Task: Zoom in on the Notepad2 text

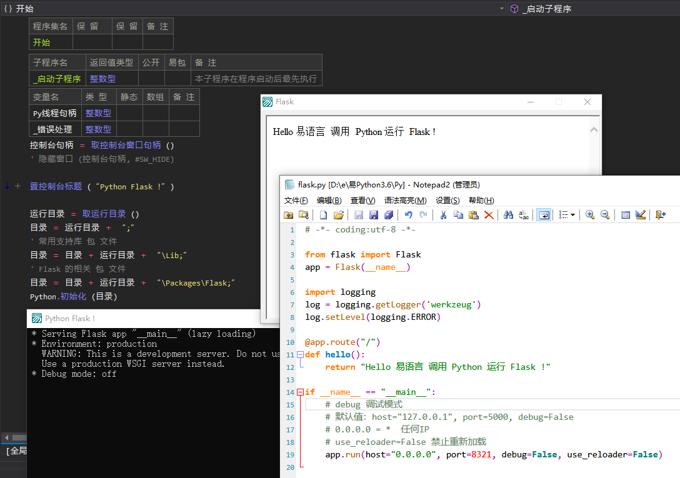Action: click(x=590, y=215)
